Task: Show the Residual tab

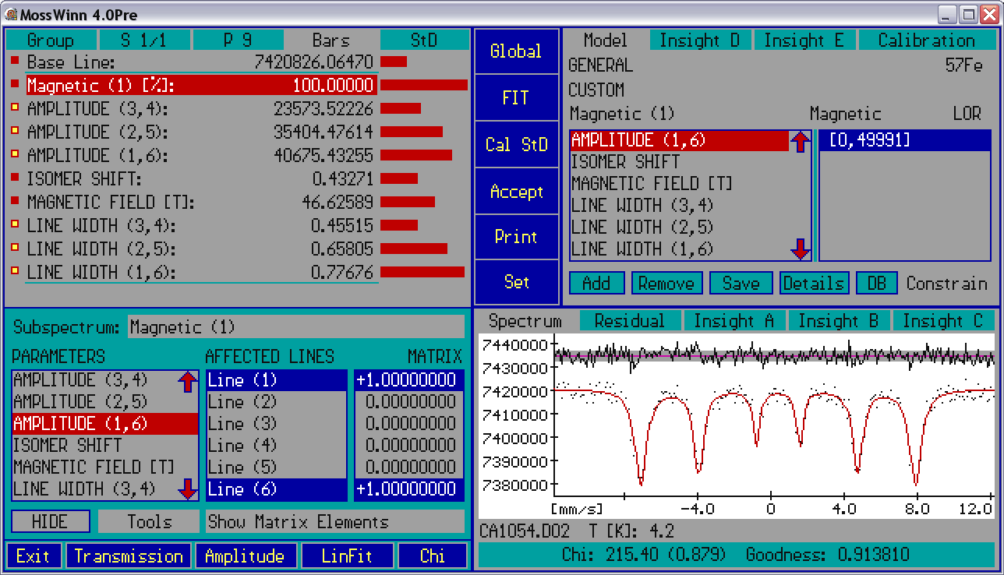Action: 630,321
